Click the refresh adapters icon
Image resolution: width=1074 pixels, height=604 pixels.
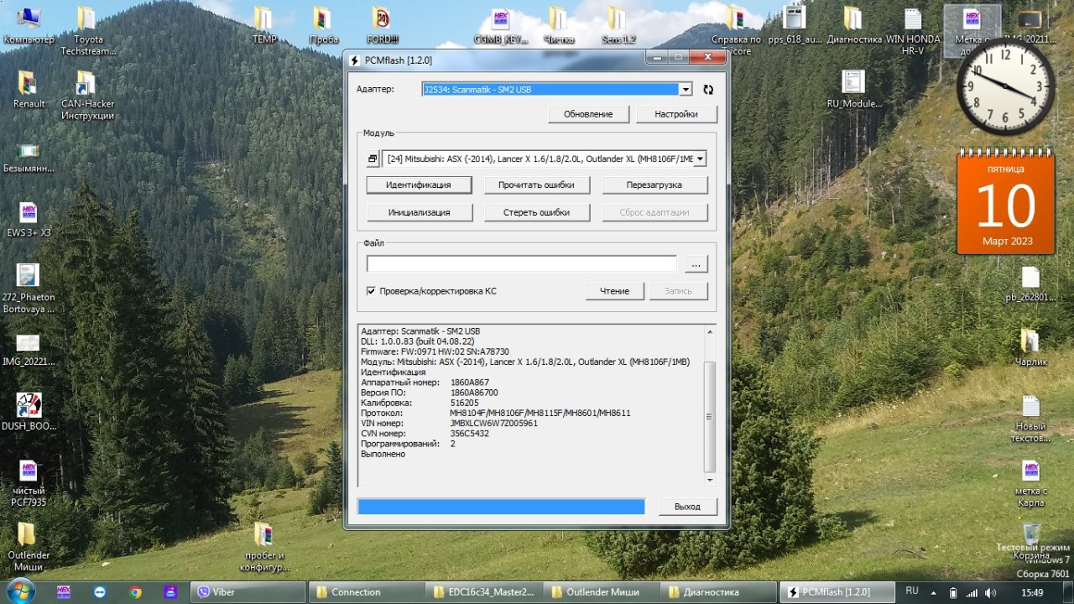[x=708, y=90]
